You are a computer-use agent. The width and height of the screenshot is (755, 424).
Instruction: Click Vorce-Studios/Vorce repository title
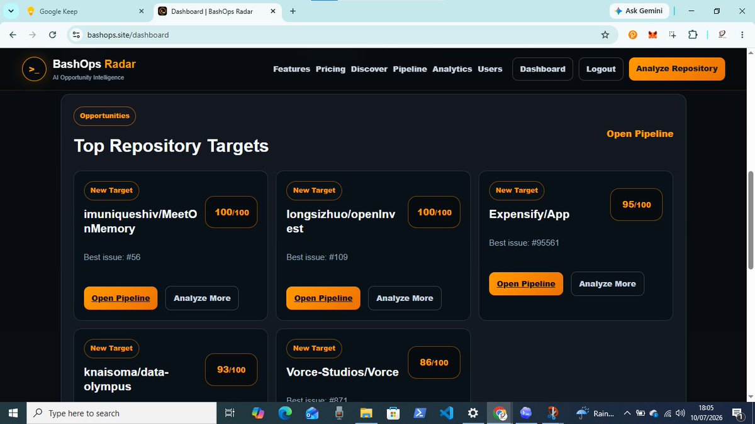point(342,372)
